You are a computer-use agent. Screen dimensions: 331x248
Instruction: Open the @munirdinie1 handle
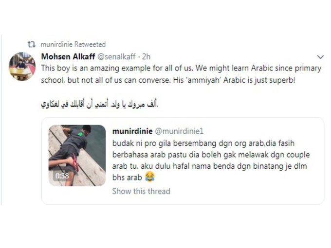tap(179, 131)
